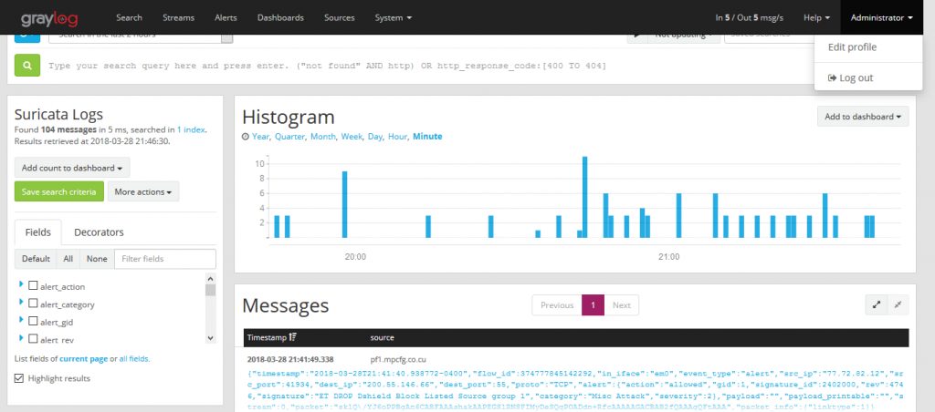Go to the Search page

[129, 18]
